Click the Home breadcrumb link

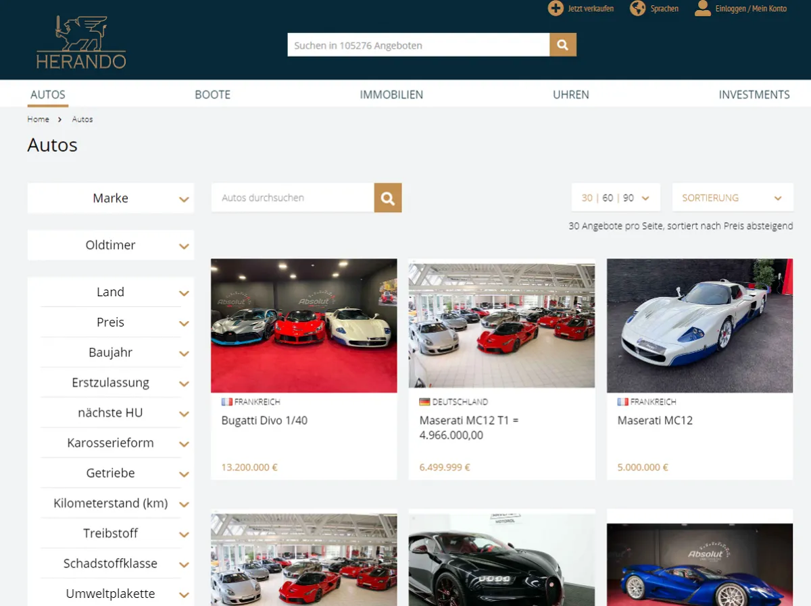pyautogui.click(x=38, y=119)
